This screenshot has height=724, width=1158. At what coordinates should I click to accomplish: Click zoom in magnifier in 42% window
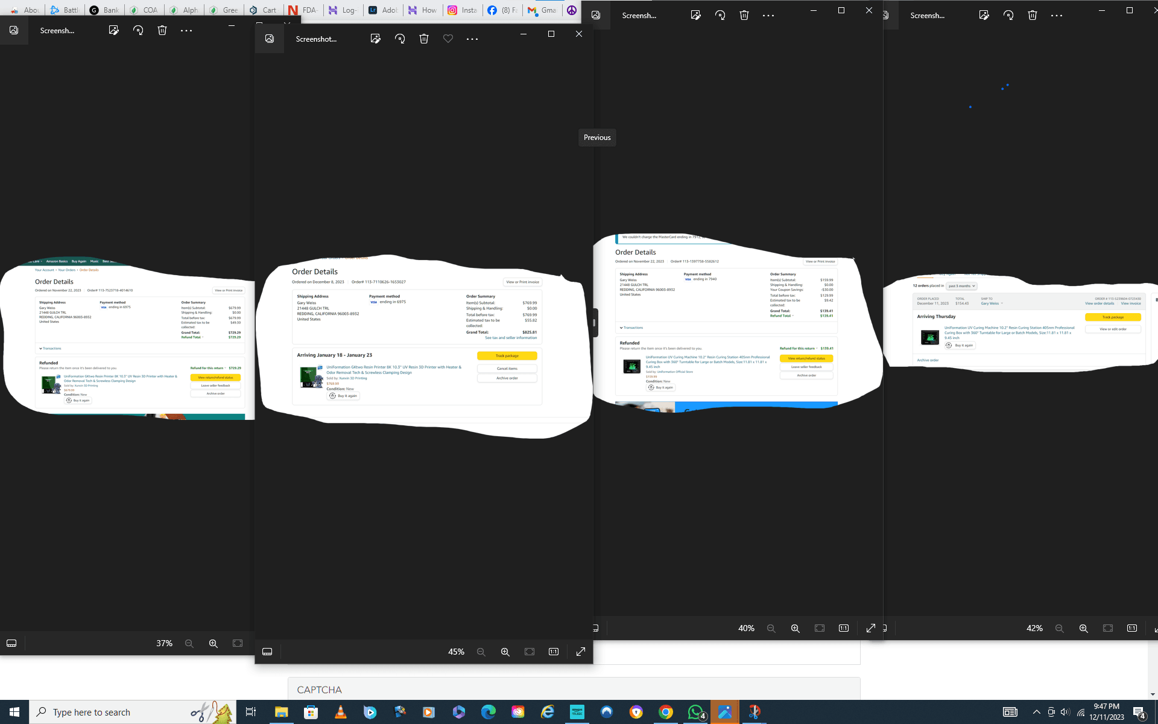(x=1083, y=628)
